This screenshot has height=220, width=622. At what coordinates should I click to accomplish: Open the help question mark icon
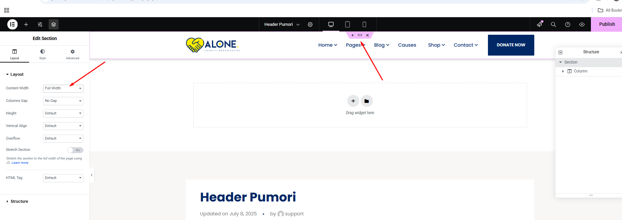(568, 24)
